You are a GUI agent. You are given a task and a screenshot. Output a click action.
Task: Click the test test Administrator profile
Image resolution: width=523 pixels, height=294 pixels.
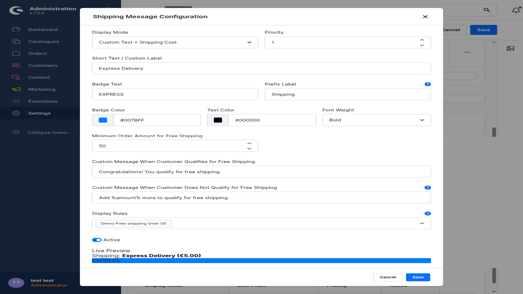[x=49, y=283]
